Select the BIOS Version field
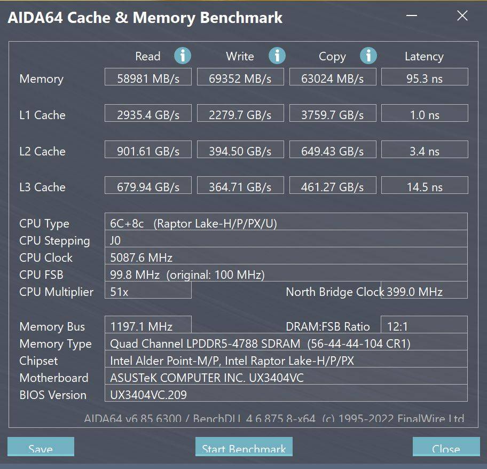 coord(286,395)
